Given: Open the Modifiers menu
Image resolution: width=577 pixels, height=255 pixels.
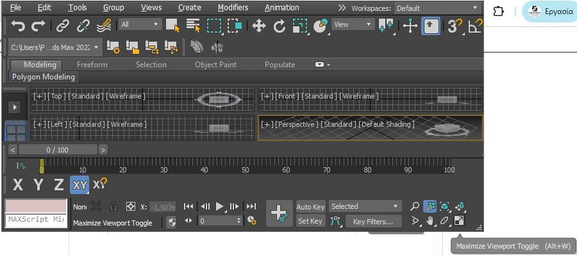Looking at the screenshot, I should (x=232, y=7).
